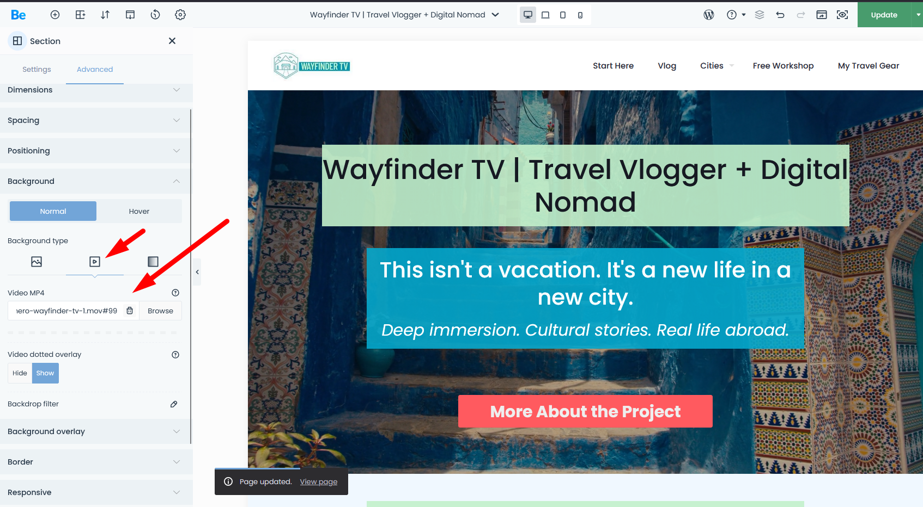The width and height of the screenshot is (923, 507).
Task: Set dotted overlay to Show
Action: click(45, 373)
